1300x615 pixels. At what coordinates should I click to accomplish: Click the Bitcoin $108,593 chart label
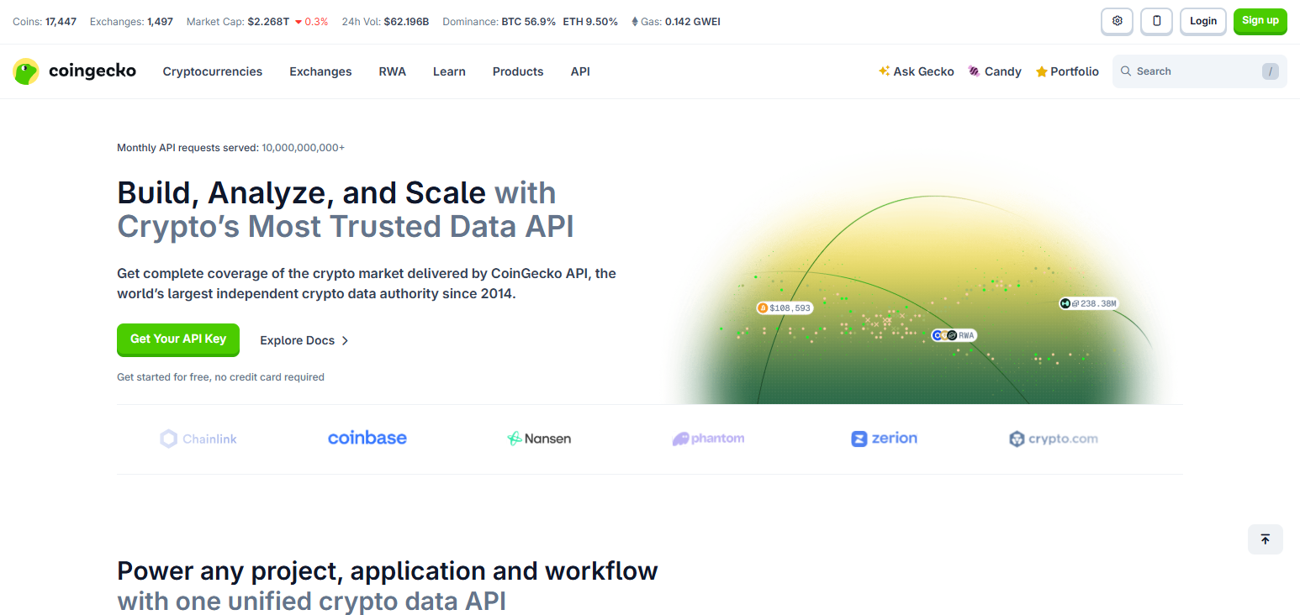pyautogui.click(x=785, y=308)
